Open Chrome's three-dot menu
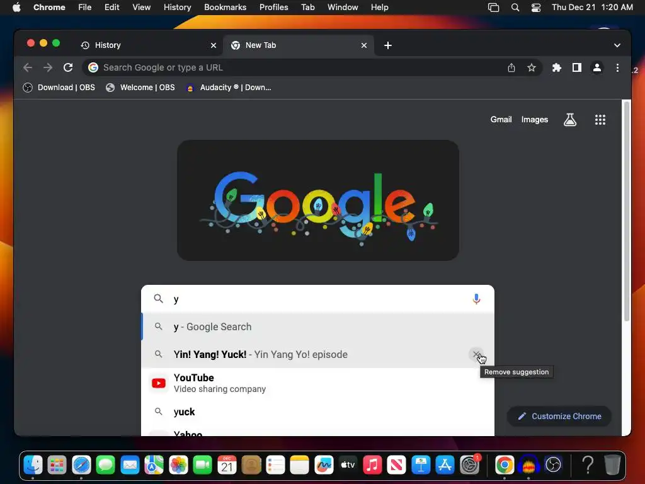 tap(617, 67)
